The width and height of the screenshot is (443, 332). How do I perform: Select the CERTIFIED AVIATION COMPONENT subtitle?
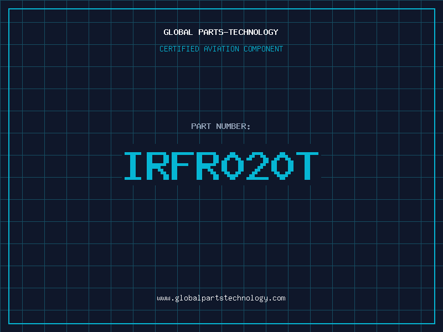coord(221,49)
